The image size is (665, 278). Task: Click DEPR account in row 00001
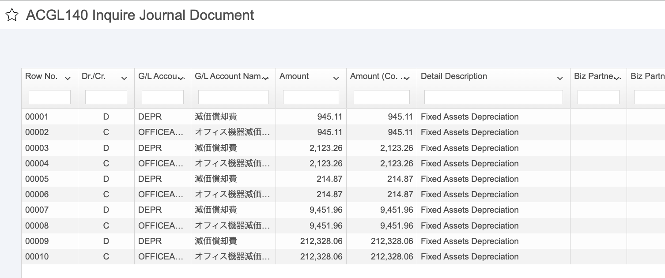click(x=150, y=117)
